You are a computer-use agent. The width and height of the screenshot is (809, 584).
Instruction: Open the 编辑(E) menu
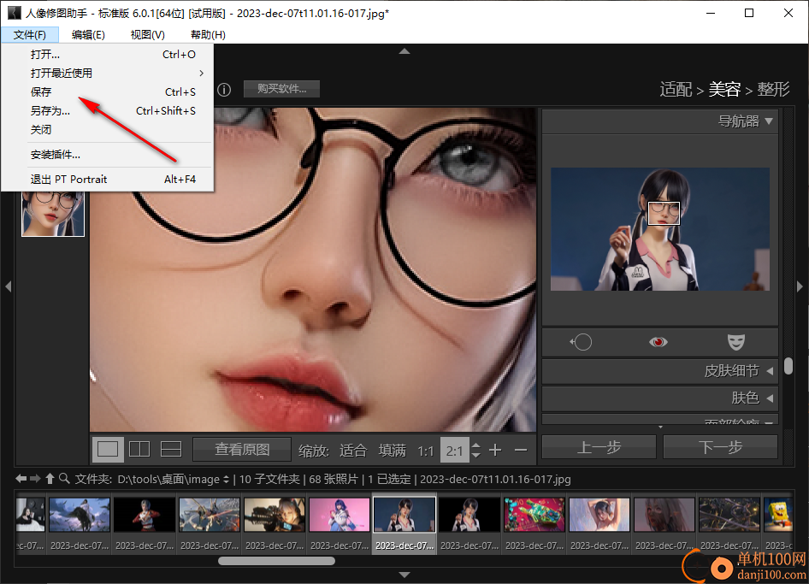(88, 34)
